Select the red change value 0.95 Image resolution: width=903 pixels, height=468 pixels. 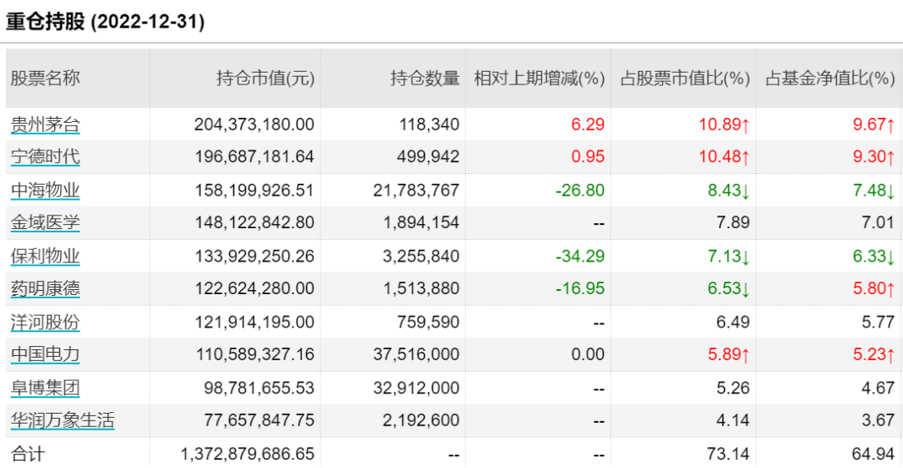click(588, 156)
